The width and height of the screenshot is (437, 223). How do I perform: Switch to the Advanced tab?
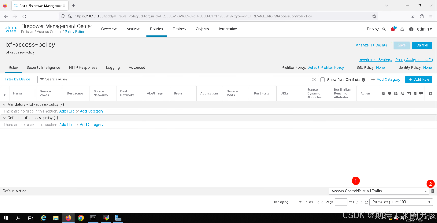[x=137, y=68]
